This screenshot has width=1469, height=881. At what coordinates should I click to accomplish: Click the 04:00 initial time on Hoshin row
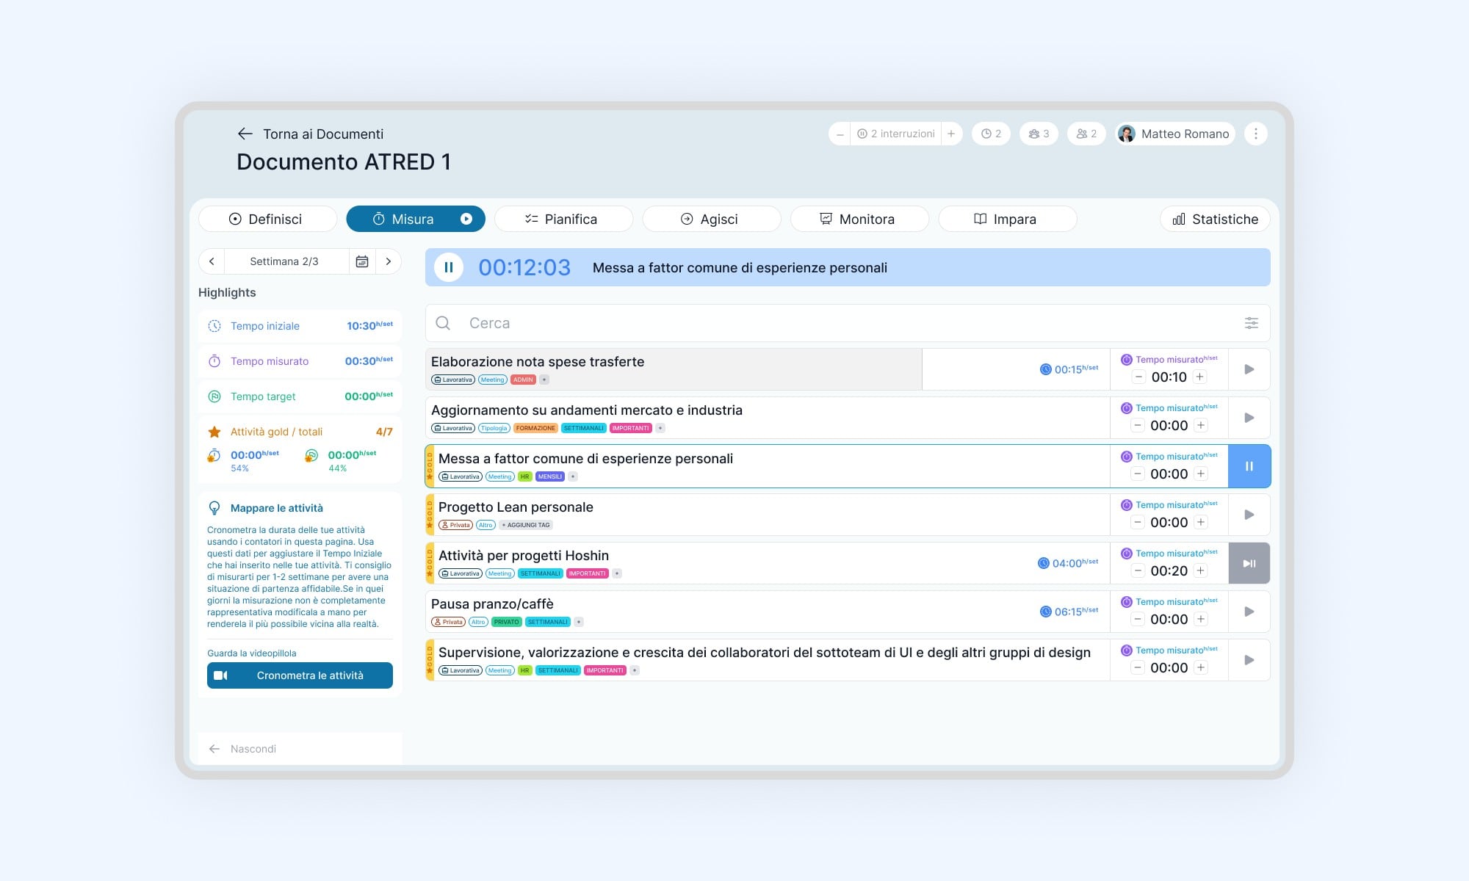tap(1068, 563)
